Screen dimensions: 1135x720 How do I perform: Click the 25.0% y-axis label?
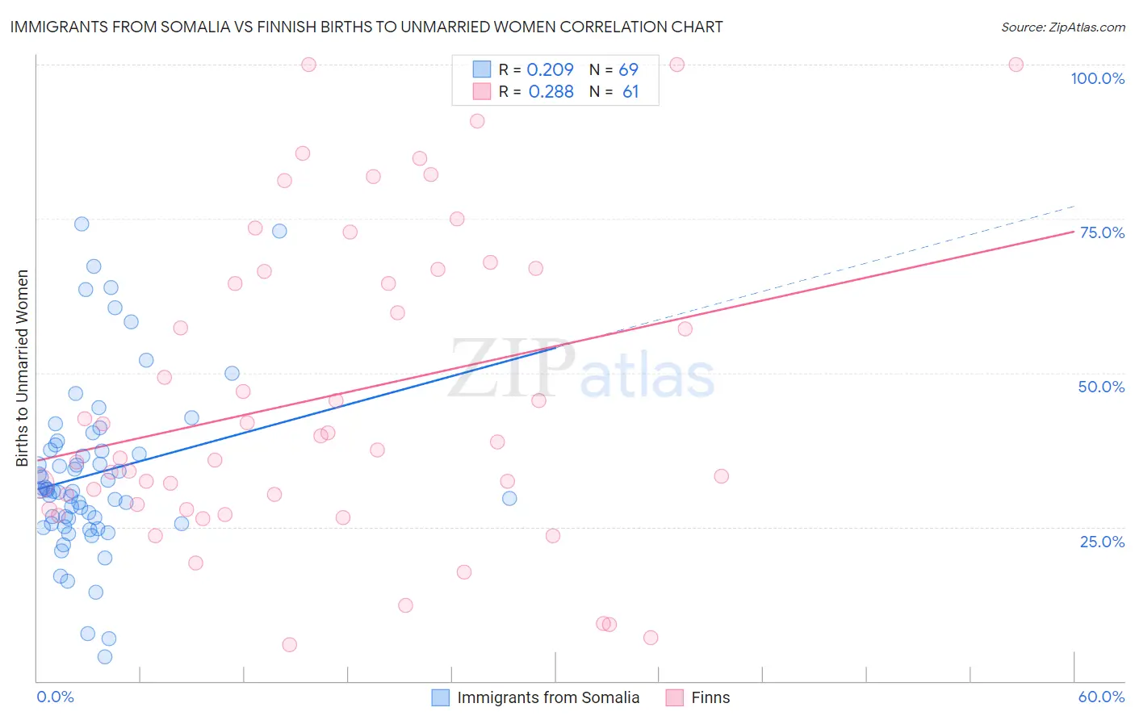(1102, 542)
